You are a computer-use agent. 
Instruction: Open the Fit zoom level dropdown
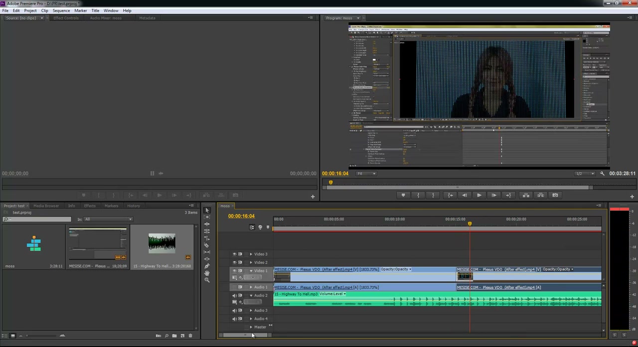pyautogui.click(x=366, y=173)
